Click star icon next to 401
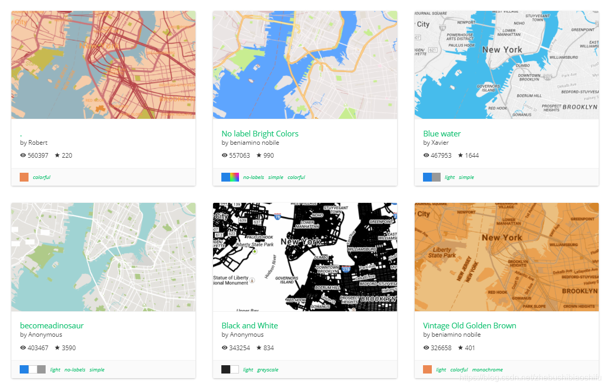This screenshot has height=387, width=606. (x=461, y=348)
